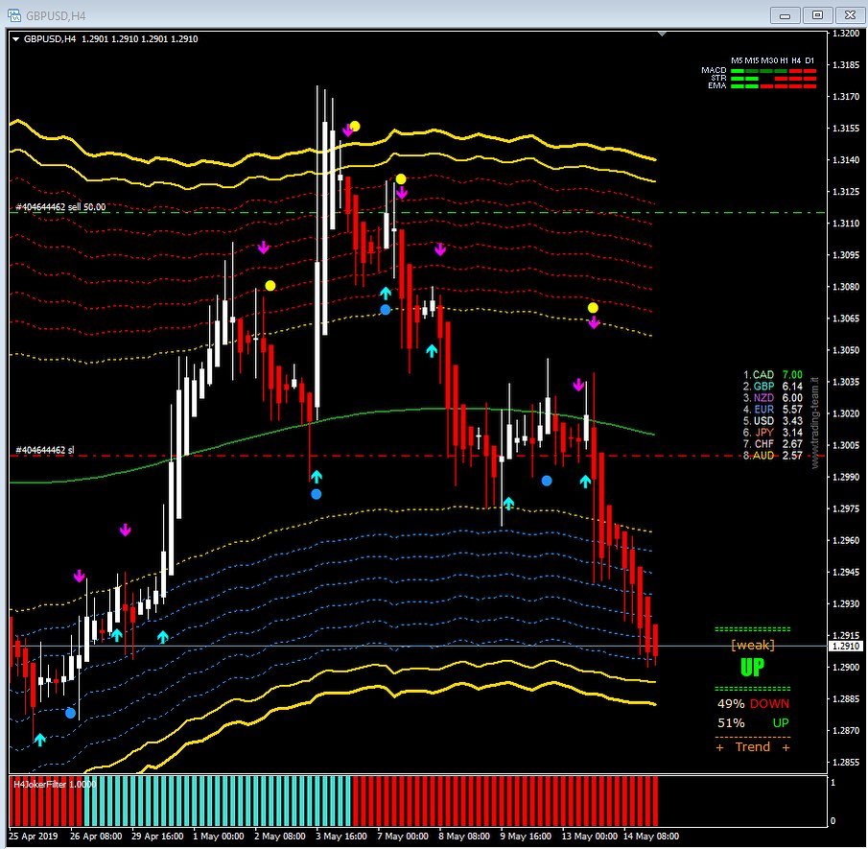Click the green MACD M5 signal square
Viewport: 868px width, 849px height.
(x=738, y=71)
